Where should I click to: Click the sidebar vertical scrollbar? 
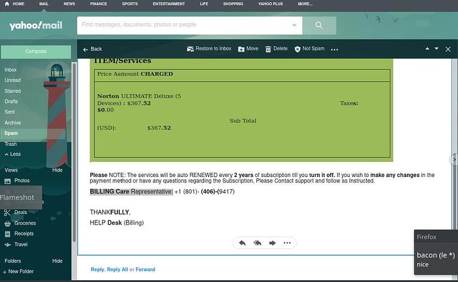74,152
